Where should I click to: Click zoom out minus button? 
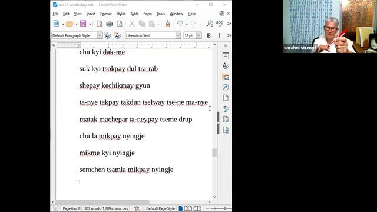tap(207, 208)
